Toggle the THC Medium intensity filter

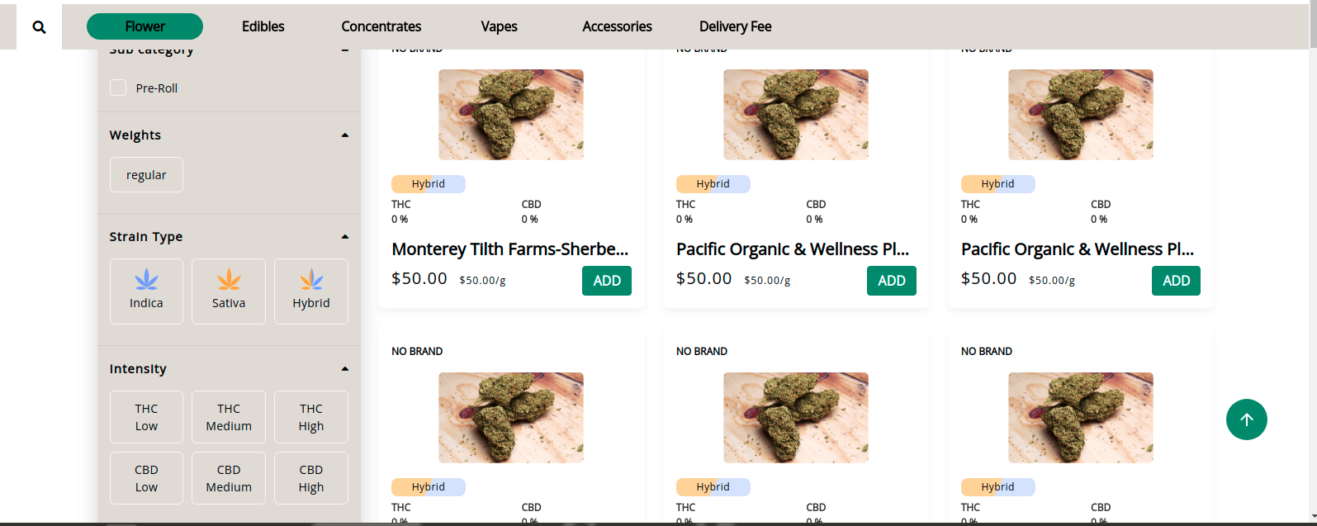[x=229, y=417]
